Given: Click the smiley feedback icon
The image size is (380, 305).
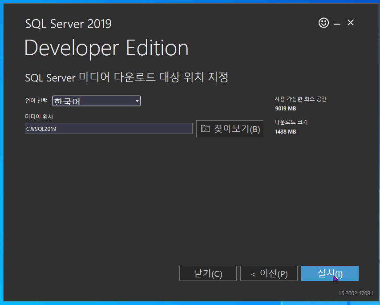Looking at the screenshot, I should pyautogui.click(x=323, y=23).
